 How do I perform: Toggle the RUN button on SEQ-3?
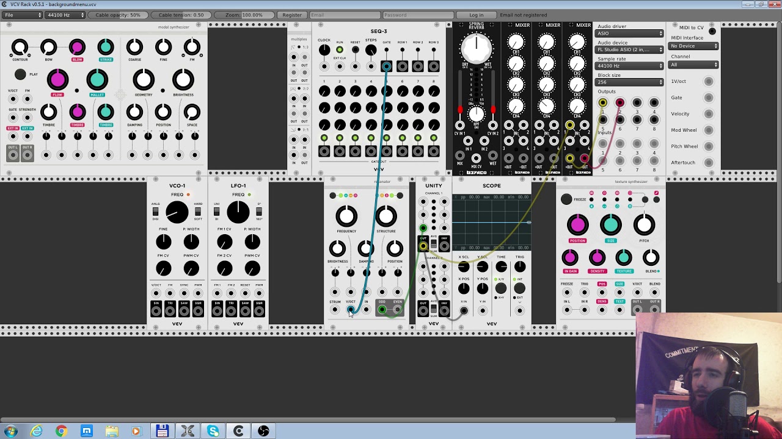[340, 50]
